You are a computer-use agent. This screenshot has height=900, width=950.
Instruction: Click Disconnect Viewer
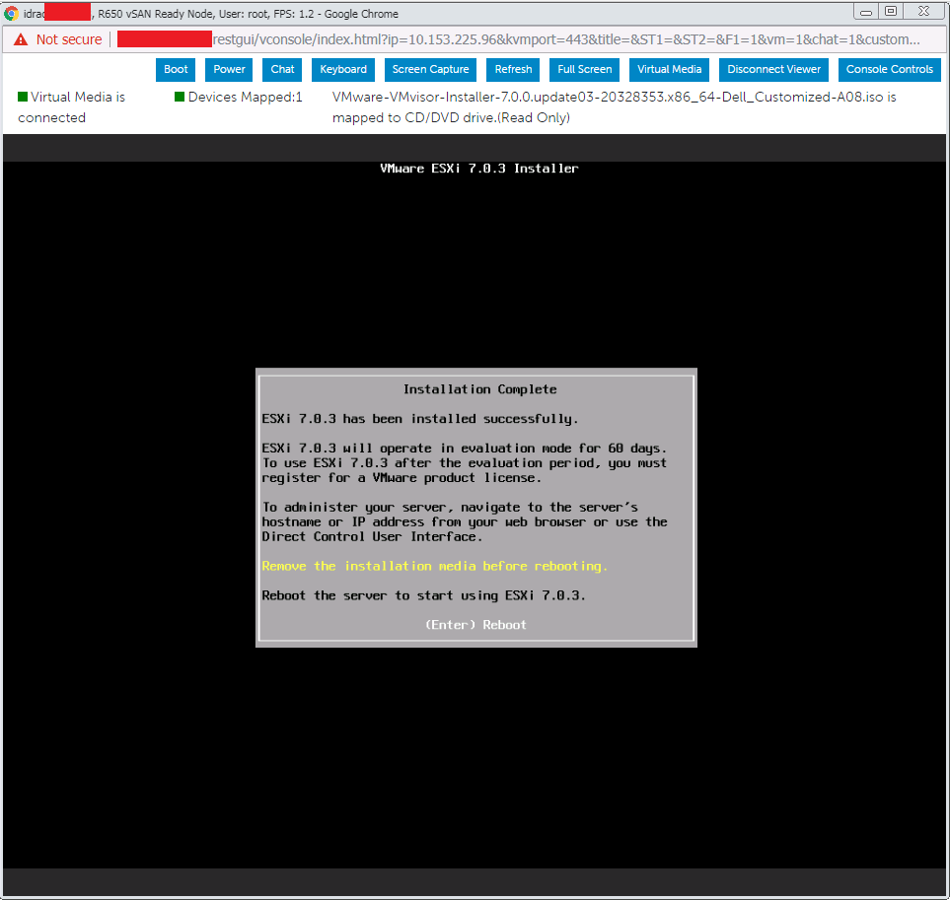tap(773, 70)
